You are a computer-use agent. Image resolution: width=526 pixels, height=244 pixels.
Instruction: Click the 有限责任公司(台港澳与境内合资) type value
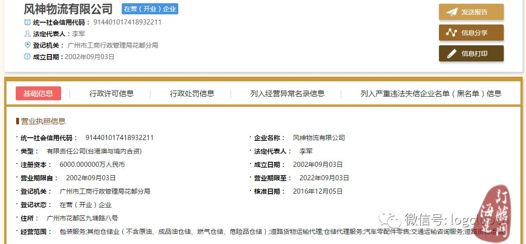coord(94,151)
